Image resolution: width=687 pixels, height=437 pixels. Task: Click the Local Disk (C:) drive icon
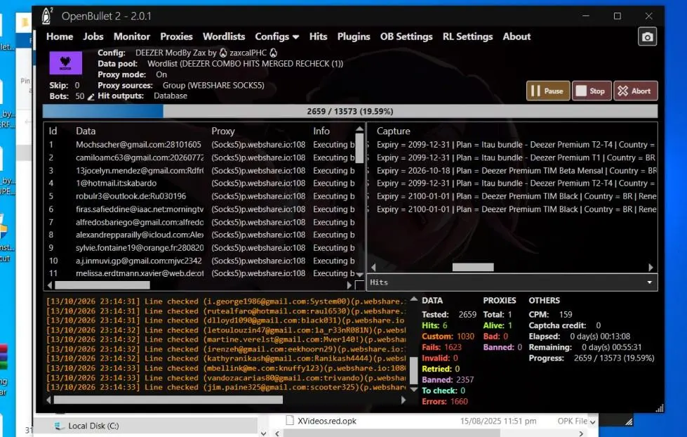coord(58,426)
